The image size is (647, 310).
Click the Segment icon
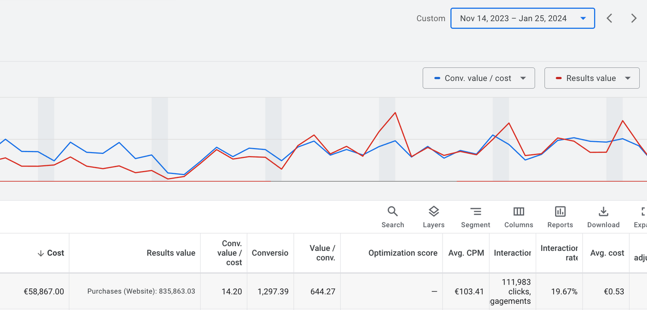point(475,212)
